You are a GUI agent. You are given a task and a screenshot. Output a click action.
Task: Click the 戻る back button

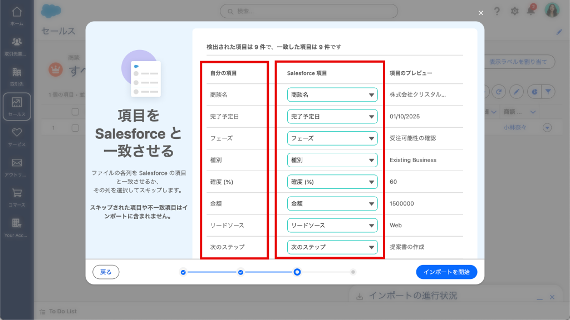pos(106,272)
